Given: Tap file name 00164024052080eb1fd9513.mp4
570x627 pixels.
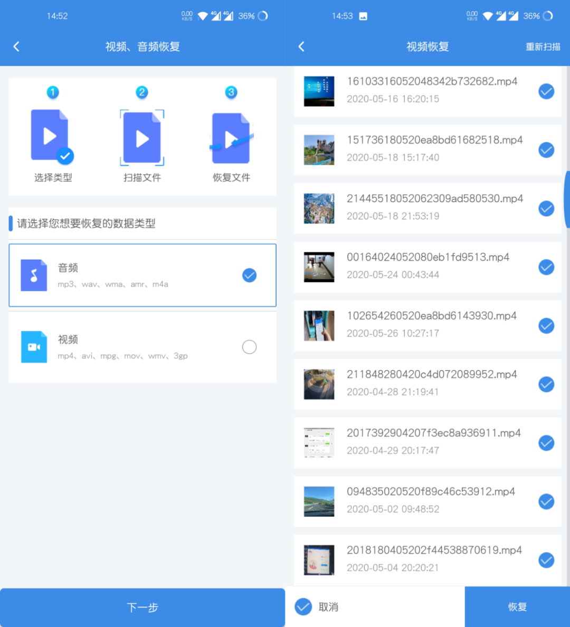Looking at the screenshot, I should [x=428, y=257].
